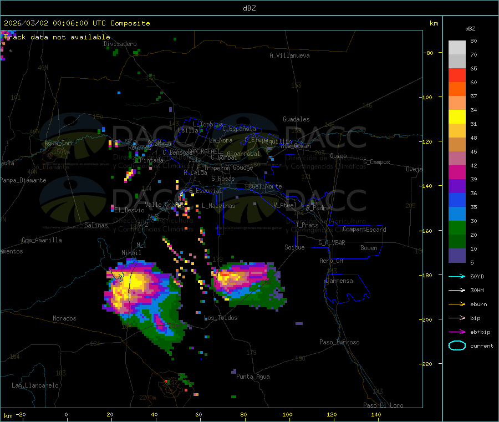Viewport: 499px width, 422px height.
Task: Click the Pampa_Diamante map label
Action: coord(23,180)
